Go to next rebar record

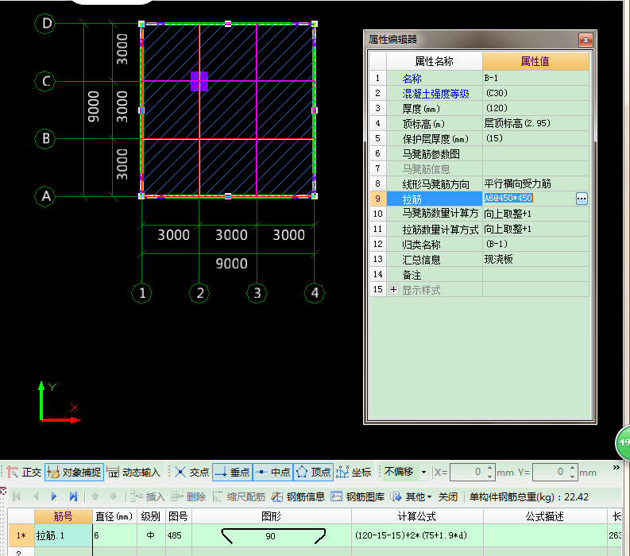54,496
